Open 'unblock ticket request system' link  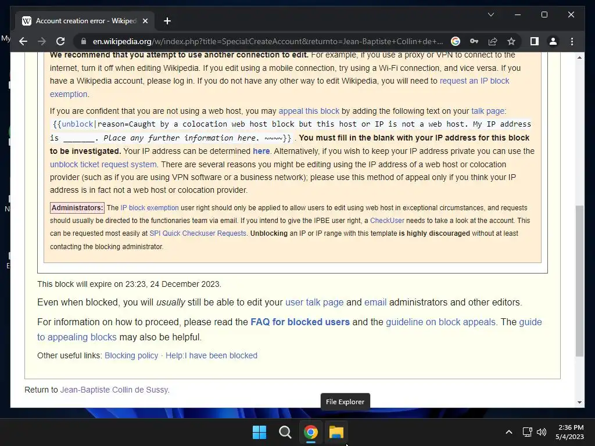(x=103, y=164)
